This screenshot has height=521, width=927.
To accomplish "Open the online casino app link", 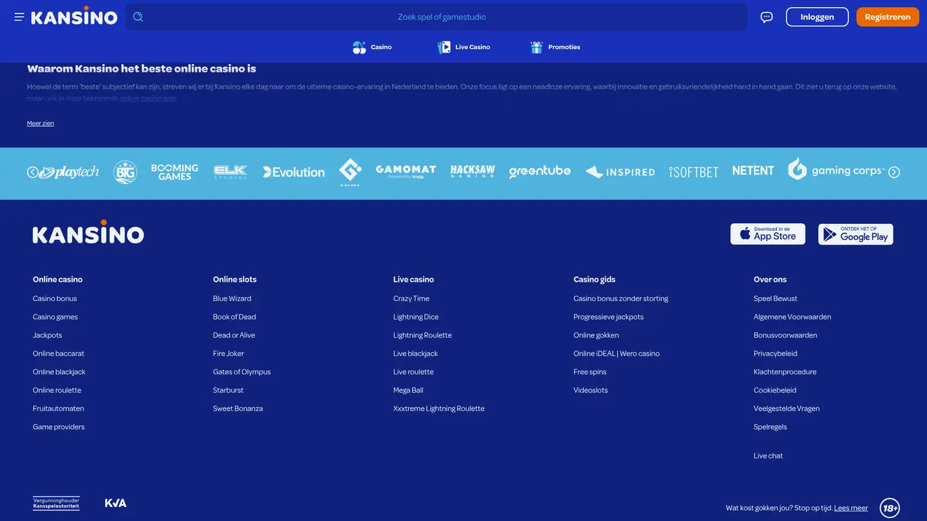I will (x=148, y=98).
